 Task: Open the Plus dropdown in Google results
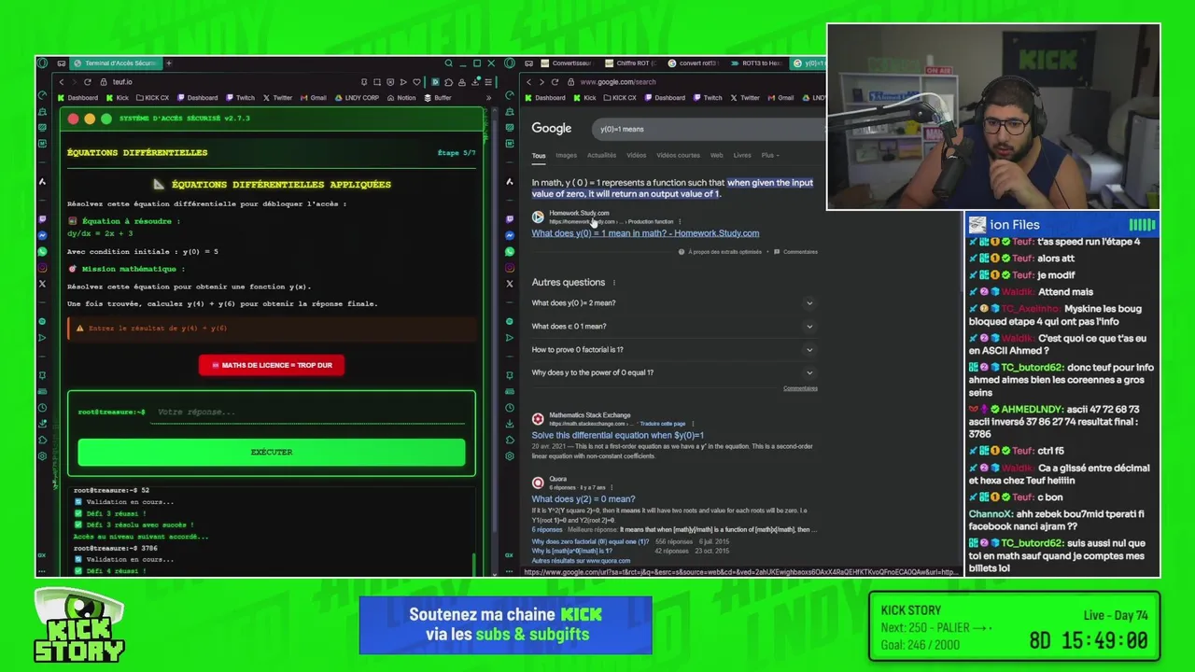[x=769, y=155]
